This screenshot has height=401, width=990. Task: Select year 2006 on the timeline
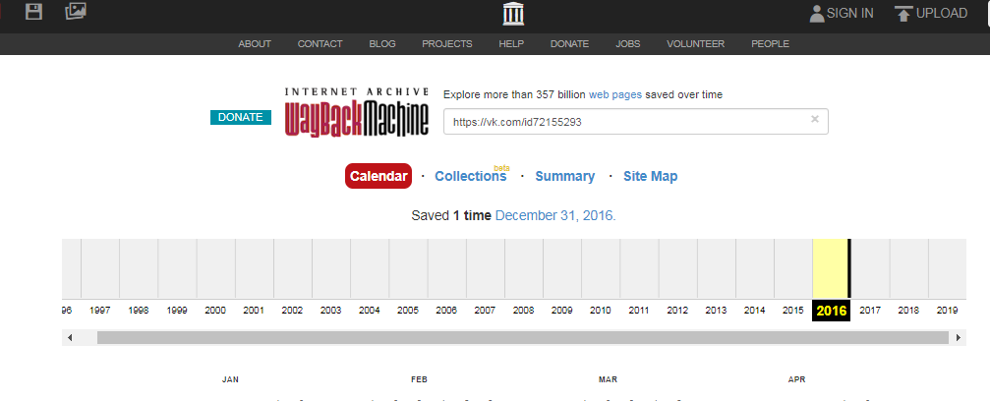tap(446, 310)
